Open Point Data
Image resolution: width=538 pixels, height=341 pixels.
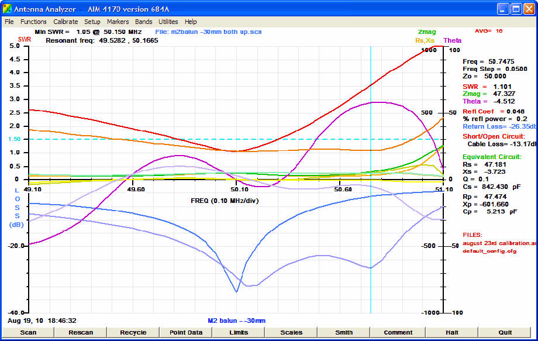pyautogui.click(x=186, y=332)
